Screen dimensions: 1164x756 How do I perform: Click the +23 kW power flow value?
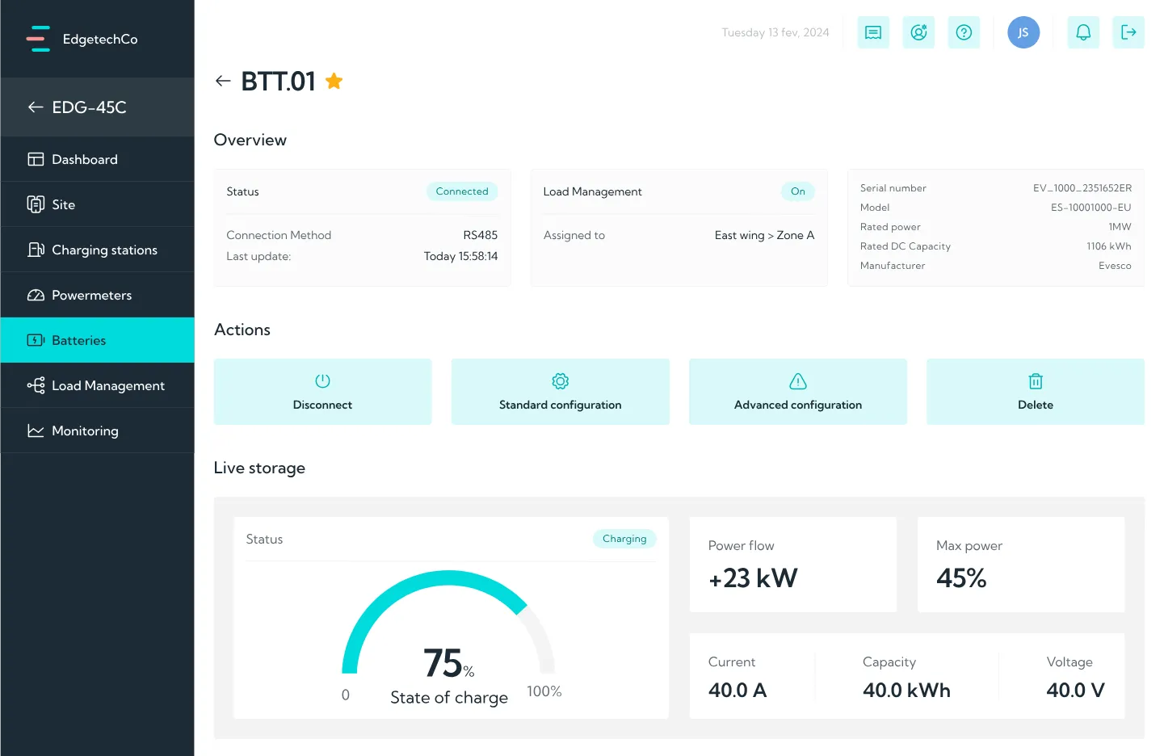click(x=753, y=578)
